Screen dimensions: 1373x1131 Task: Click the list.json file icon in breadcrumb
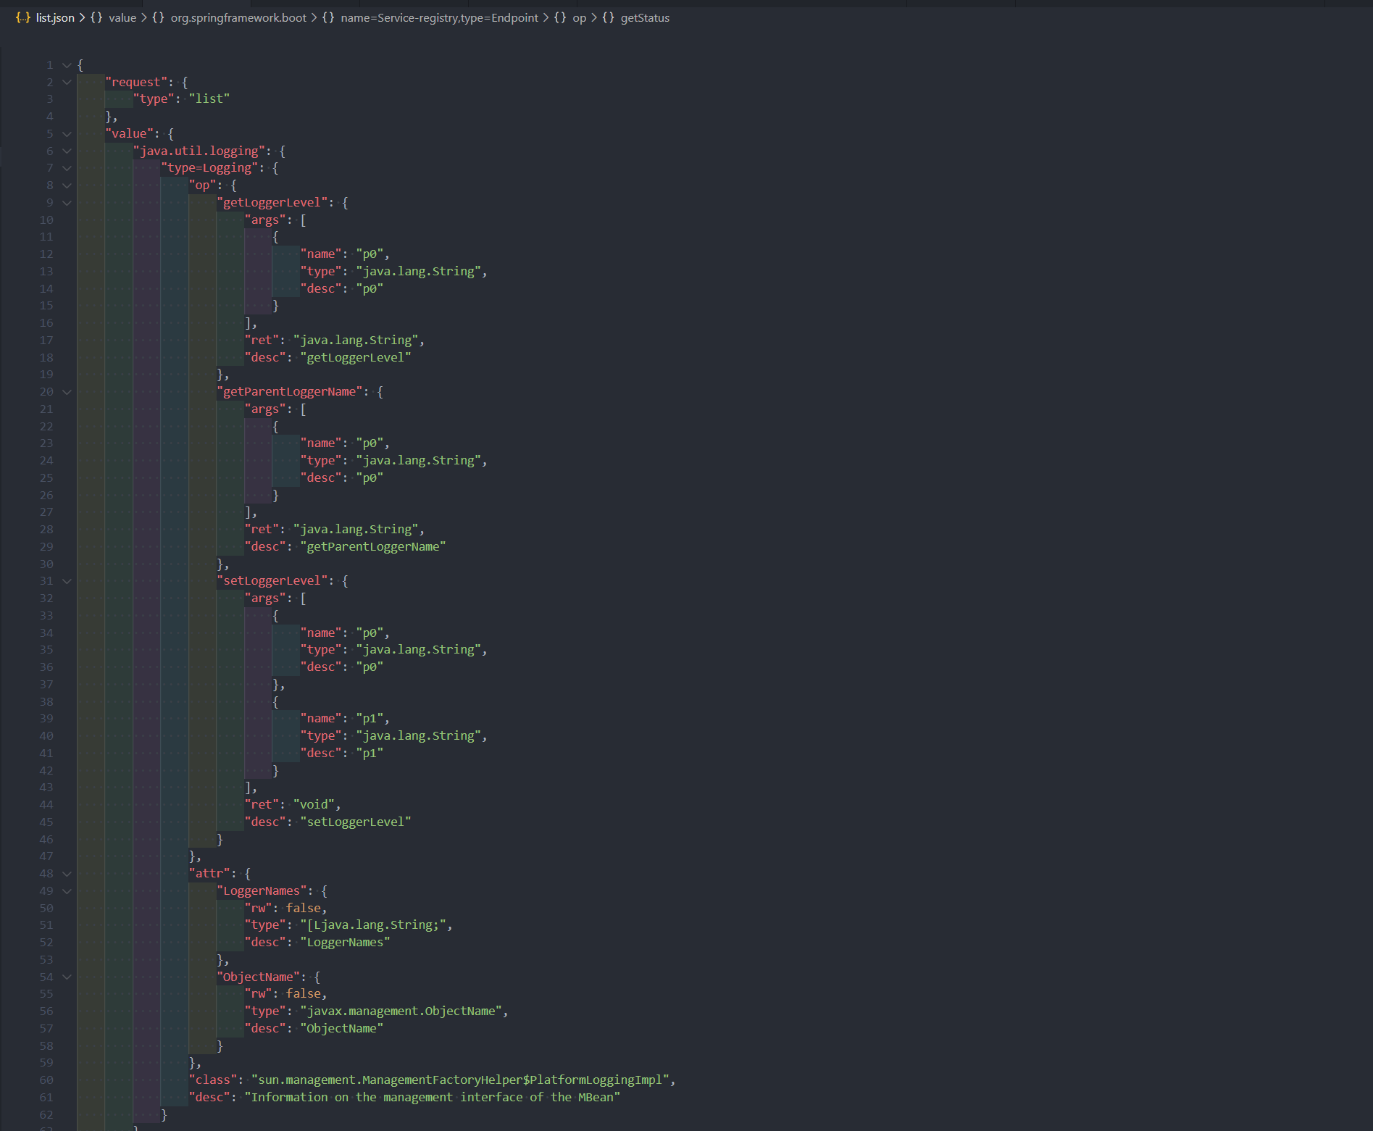(x=22, y=18)
